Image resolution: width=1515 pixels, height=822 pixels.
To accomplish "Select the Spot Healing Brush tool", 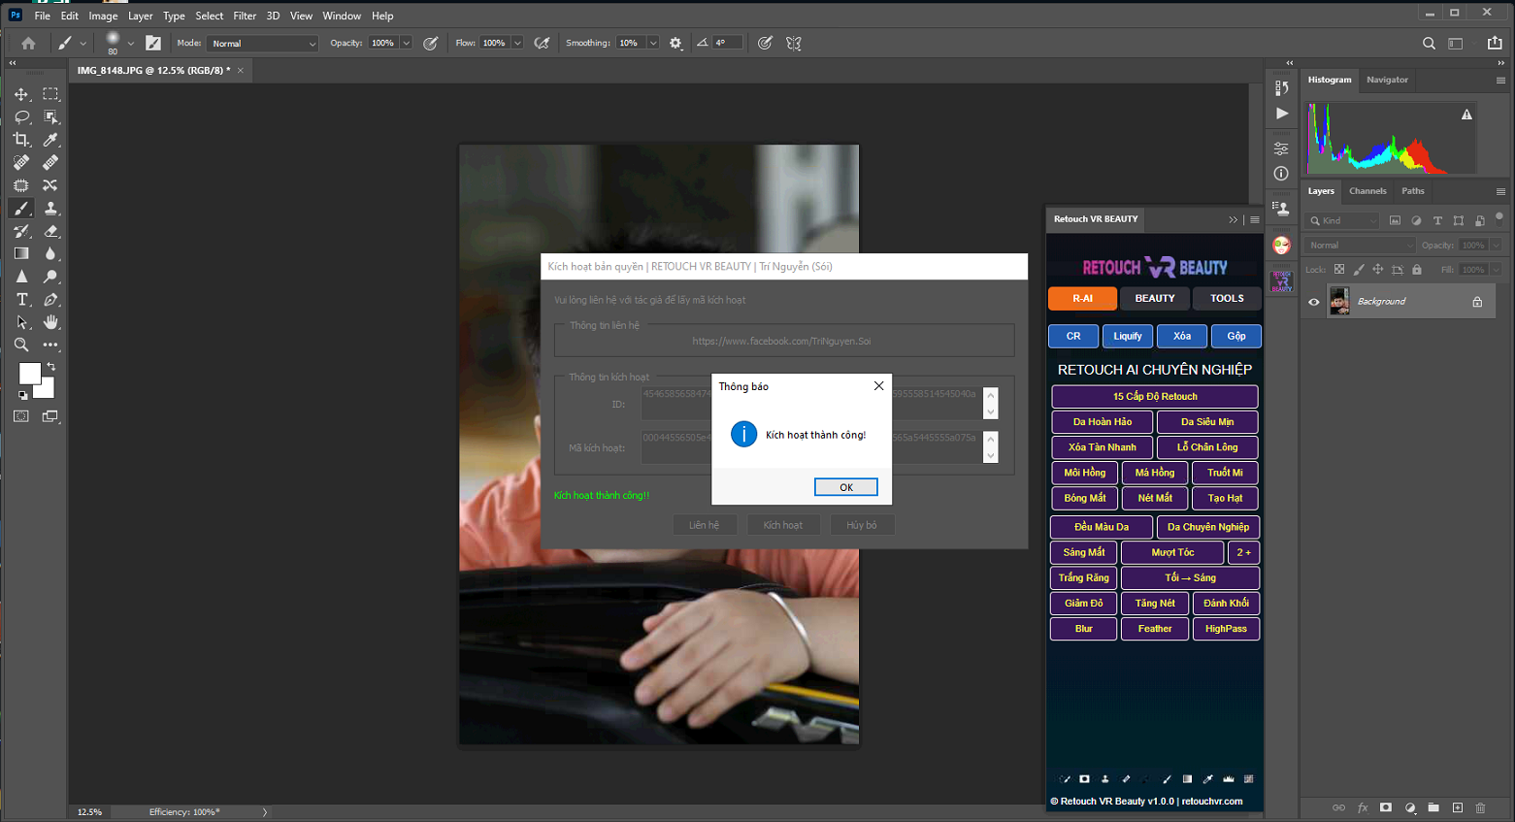I will (x=21, y=162).
